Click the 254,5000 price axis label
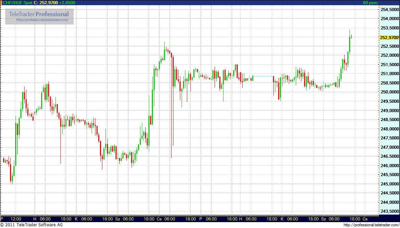 click(389, 10)
